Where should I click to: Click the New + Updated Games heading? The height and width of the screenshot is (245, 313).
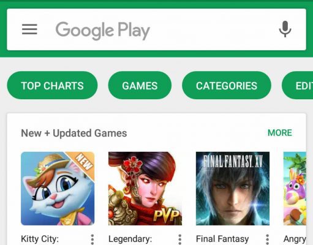(74, 134)
